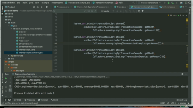This screenshot has height=108, width=193.
Task: Select the Order class in tree
Action: [21, 38]
